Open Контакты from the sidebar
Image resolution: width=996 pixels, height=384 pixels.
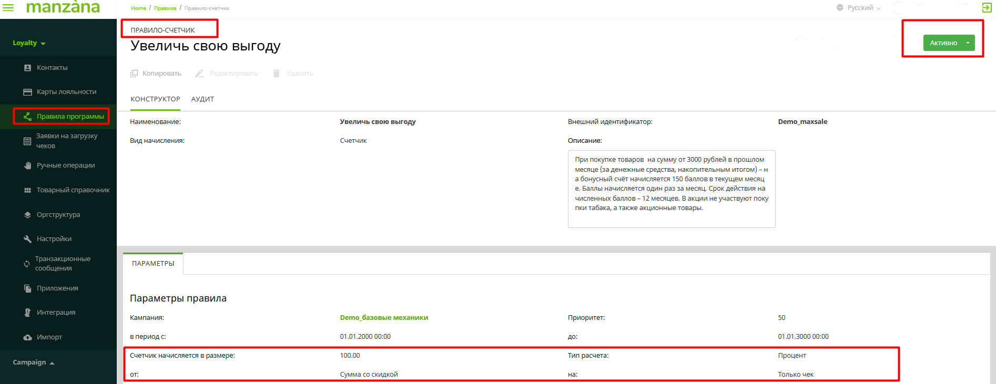52,68
